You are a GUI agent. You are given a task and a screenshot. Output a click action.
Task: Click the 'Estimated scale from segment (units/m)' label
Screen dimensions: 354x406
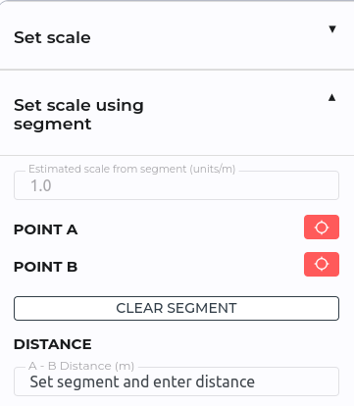(132, 169)
